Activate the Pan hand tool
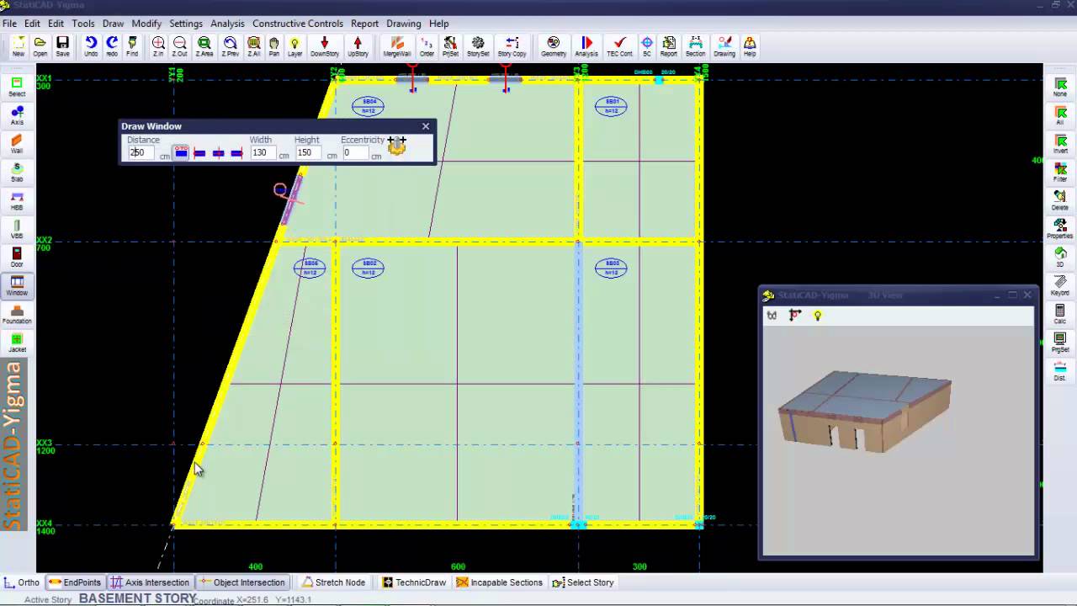 tap(274, 46)
